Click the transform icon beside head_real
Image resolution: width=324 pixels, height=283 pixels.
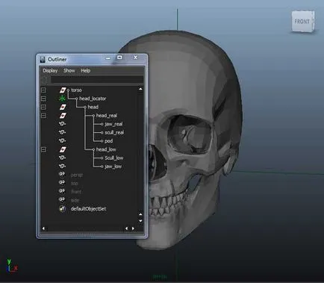(x=63, y=116)
